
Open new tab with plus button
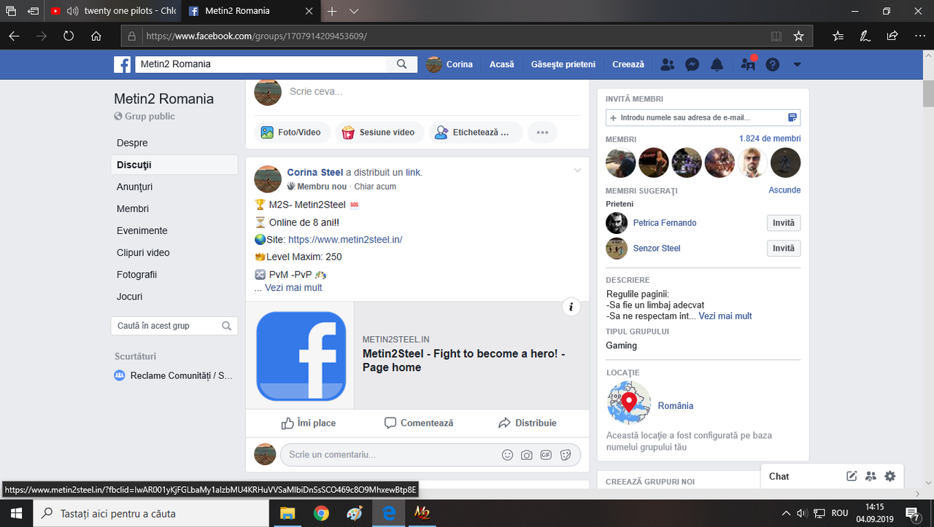tap(332, 11)
